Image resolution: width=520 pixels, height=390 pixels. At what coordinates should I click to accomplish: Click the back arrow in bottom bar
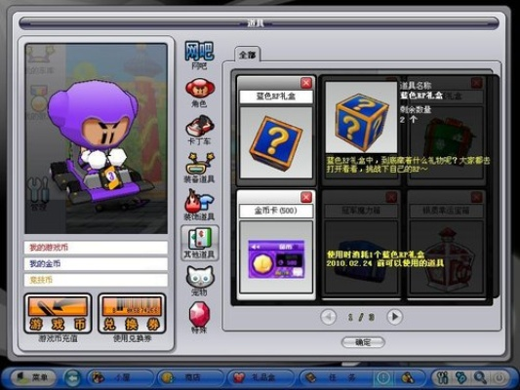[x=72, y=377]
